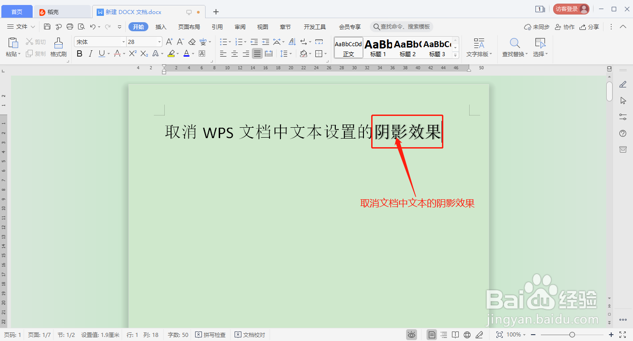
Task: Switch to the 审阅 Review tab
Action: [x=240, y=27]
